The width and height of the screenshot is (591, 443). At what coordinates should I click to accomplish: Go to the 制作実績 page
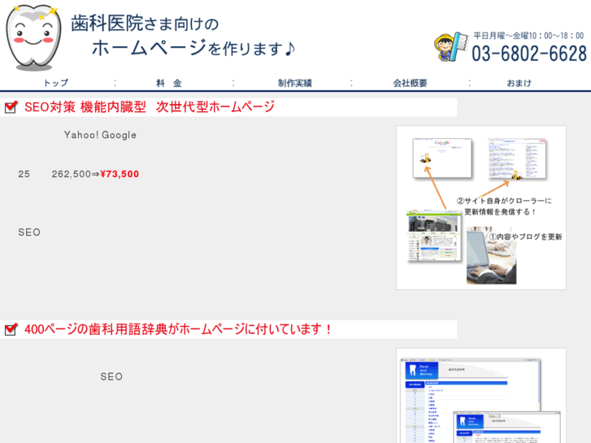pos(295,83)
